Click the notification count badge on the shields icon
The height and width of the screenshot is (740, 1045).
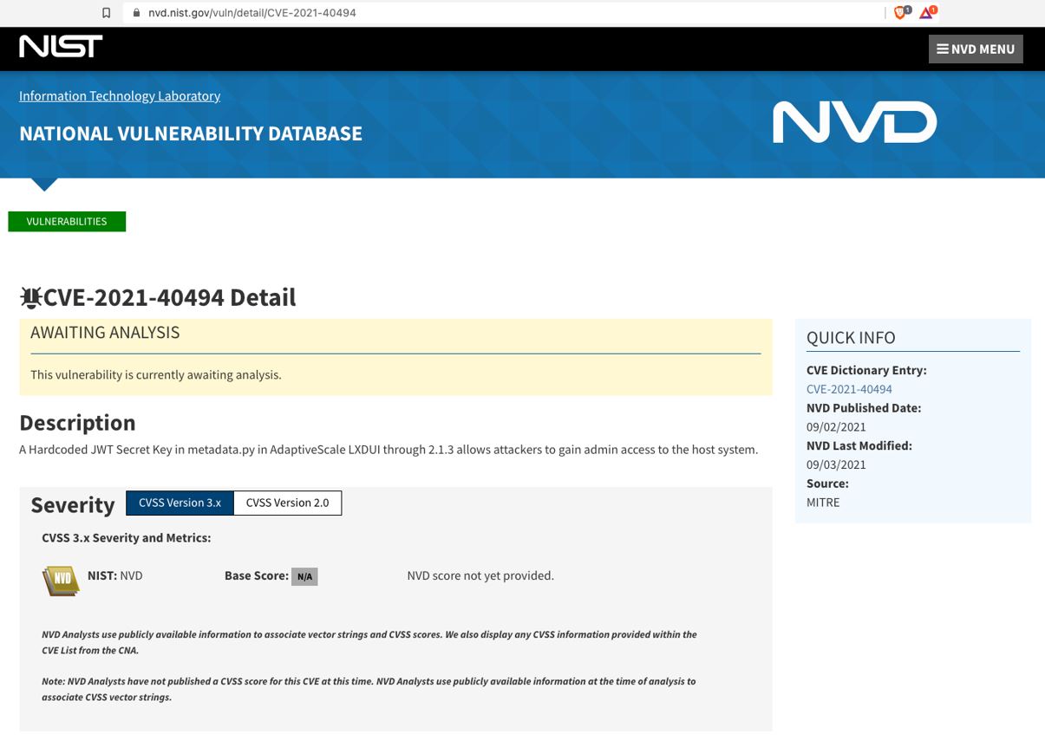[907, 9]
